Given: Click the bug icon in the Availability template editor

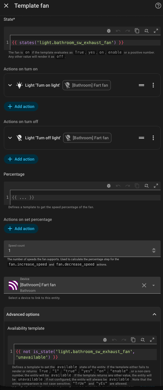Looking at the screenshot, I should [105, 340].
